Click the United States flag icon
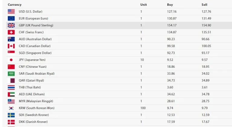Screen dimensions: 232x127 [11, 11]
